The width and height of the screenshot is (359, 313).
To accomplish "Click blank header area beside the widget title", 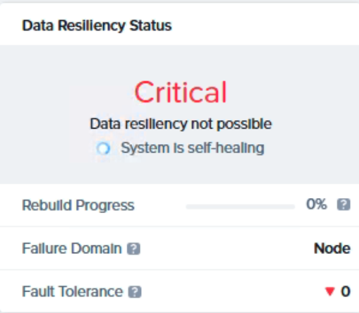I will tap(263, 25).
